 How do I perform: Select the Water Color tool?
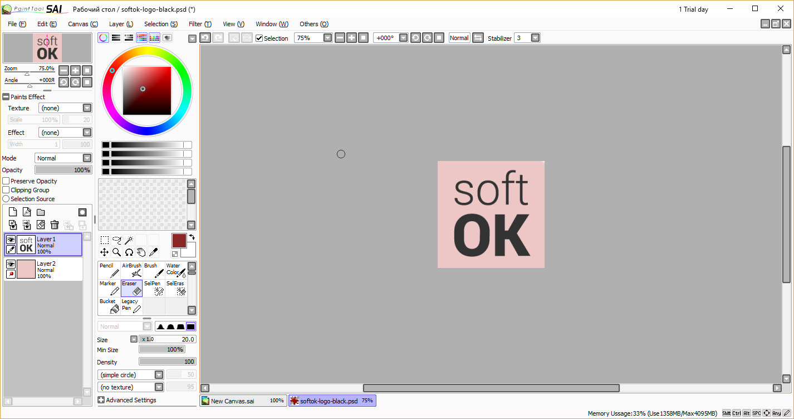pos(176,270)
